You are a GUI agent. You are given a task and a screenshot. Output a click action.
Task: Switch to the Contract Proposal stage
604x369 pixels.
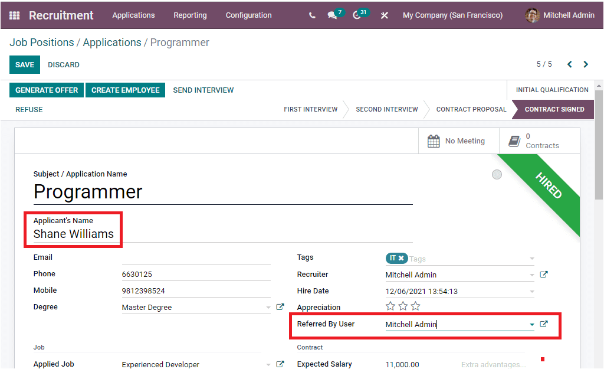(471, 109)
